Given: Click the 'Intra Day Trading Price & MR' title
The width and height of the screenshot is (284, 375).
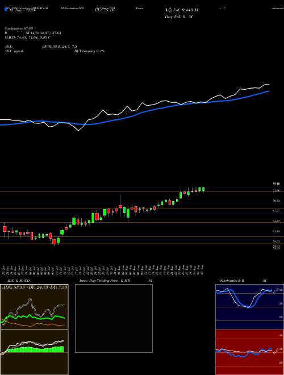Looking at the screenshot, I should pyautogui.click(x=105, y=281).
